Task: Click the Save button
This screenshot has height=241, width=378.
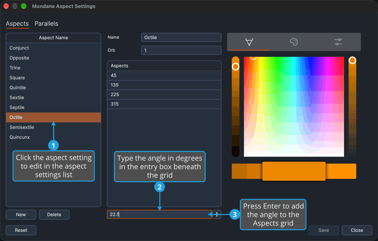Action: (x=323, y=230)
